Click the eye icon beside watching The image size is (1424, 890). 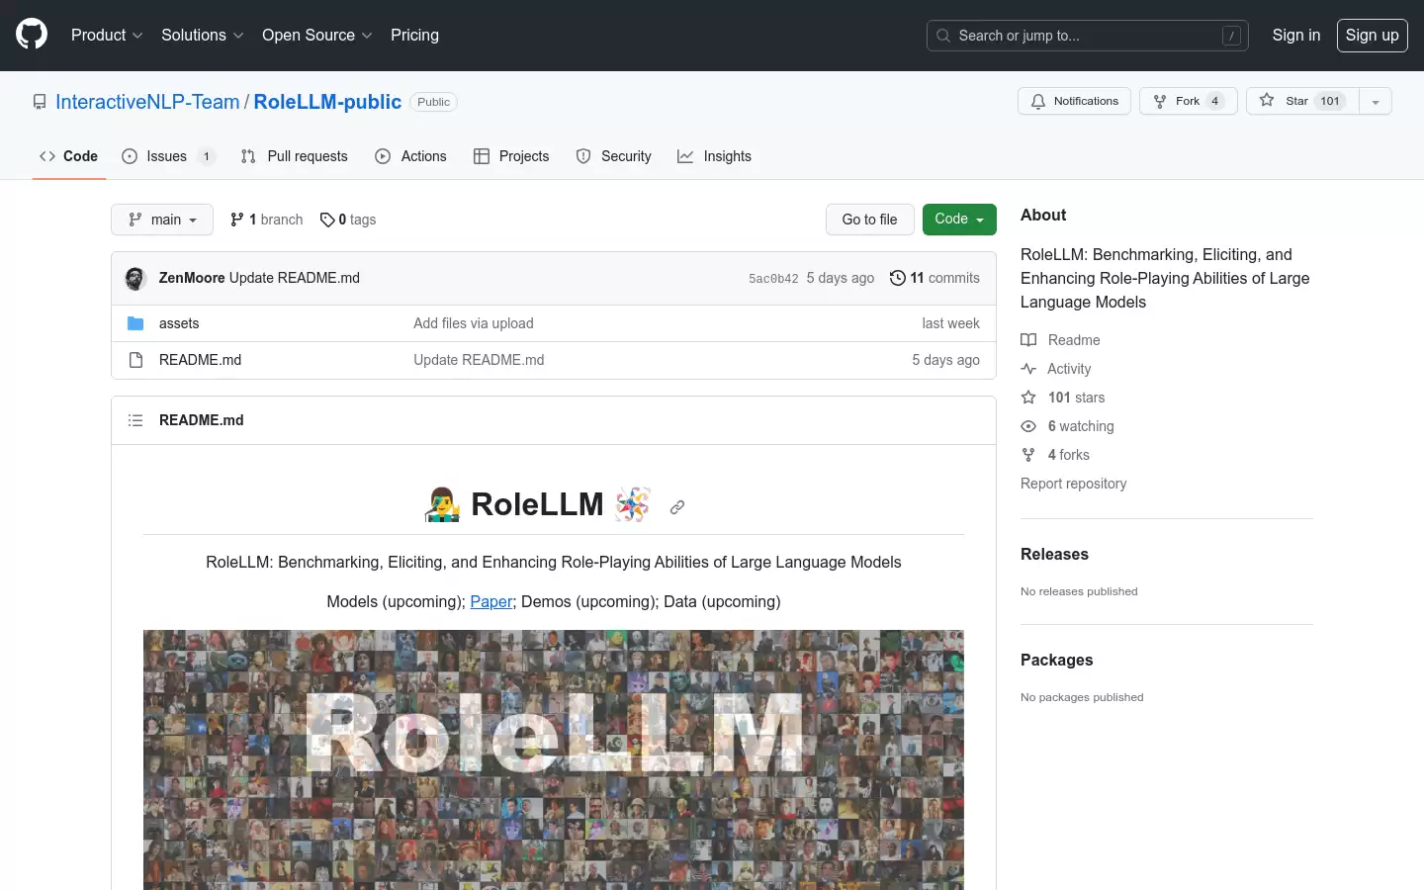pos(1028,426)
